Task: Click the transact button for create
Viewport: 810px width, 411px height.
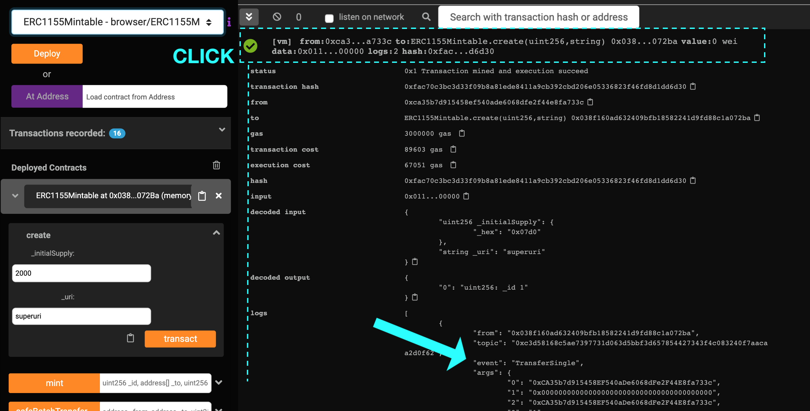Action: [x=180, y=339]
